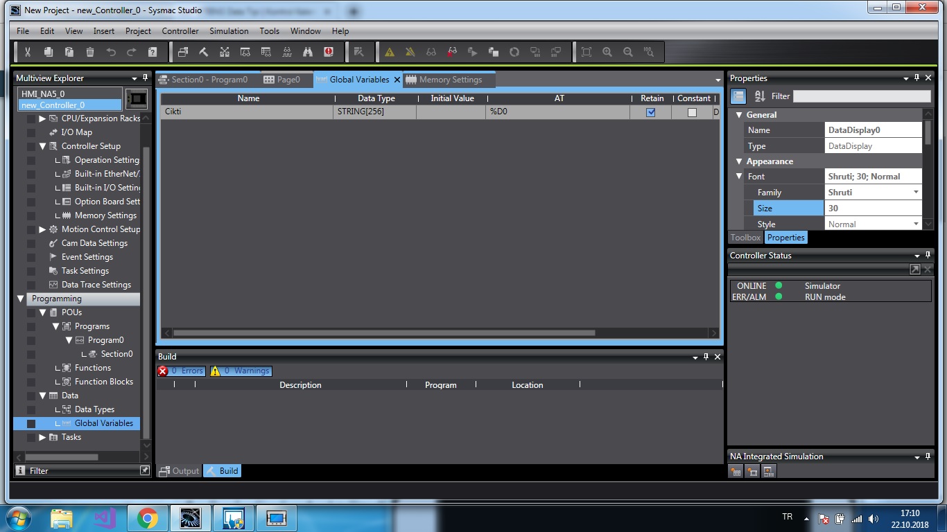The height and width of the screenshot is (532, 947).
Task: Click the Zoom In magnifier icon
Action: (607, 52)
